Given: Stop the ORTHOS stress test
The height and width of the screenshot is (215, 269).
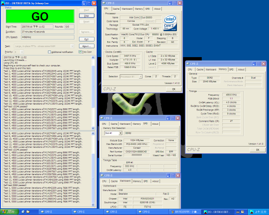Looking at the screenshot, I should tap(87, 16).
